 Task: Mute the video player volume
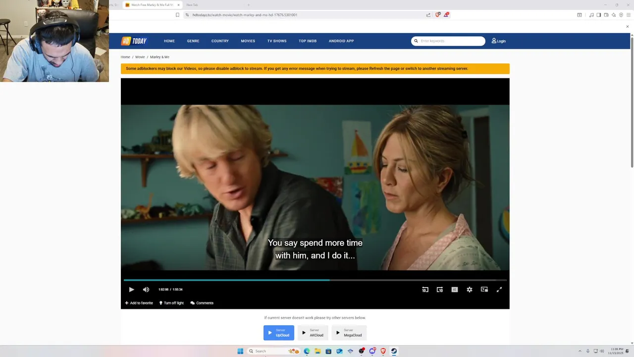pyautogui.click(x=146, y=290)
